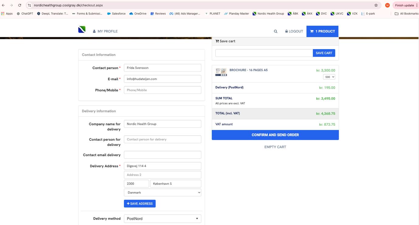The width and height of the screenshot is (419, 225).
Task: Click the Nordic Health Group logo
Action: (x=82, y=29)
